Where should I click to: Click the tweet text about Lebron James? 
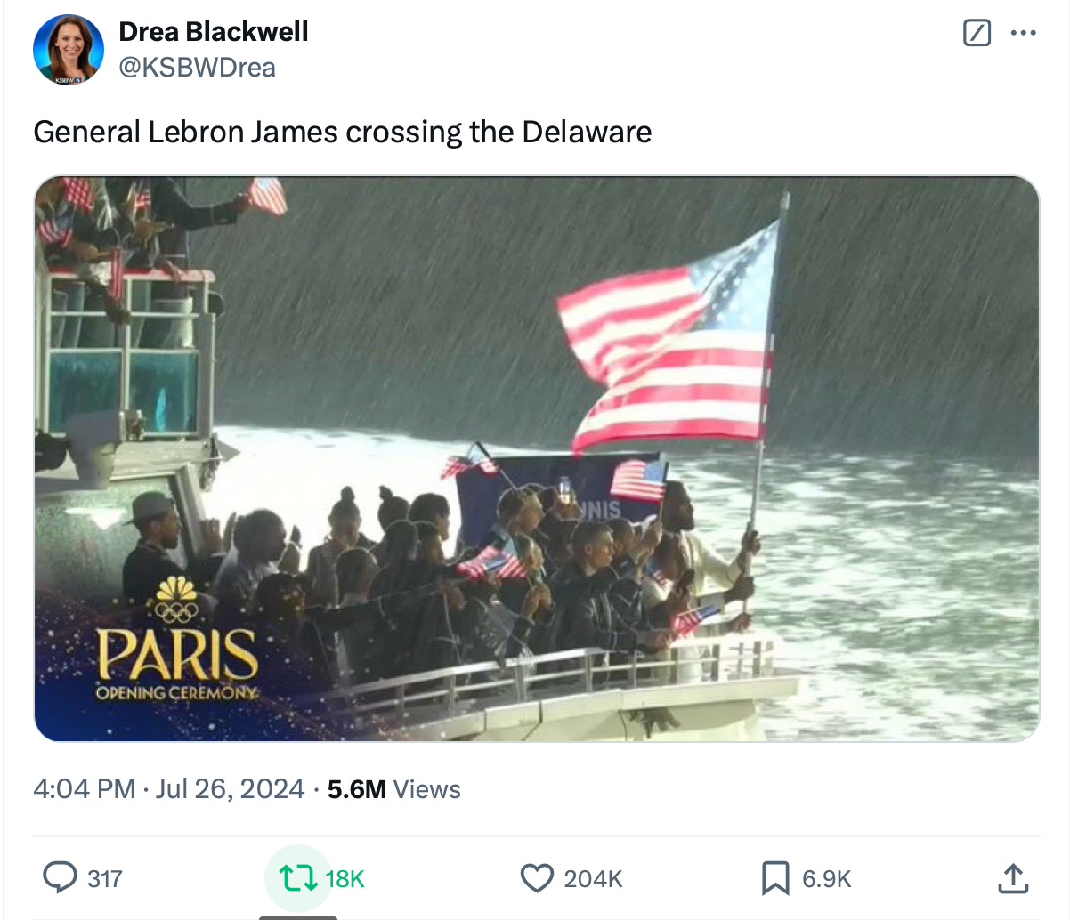(x=343, y=132)
